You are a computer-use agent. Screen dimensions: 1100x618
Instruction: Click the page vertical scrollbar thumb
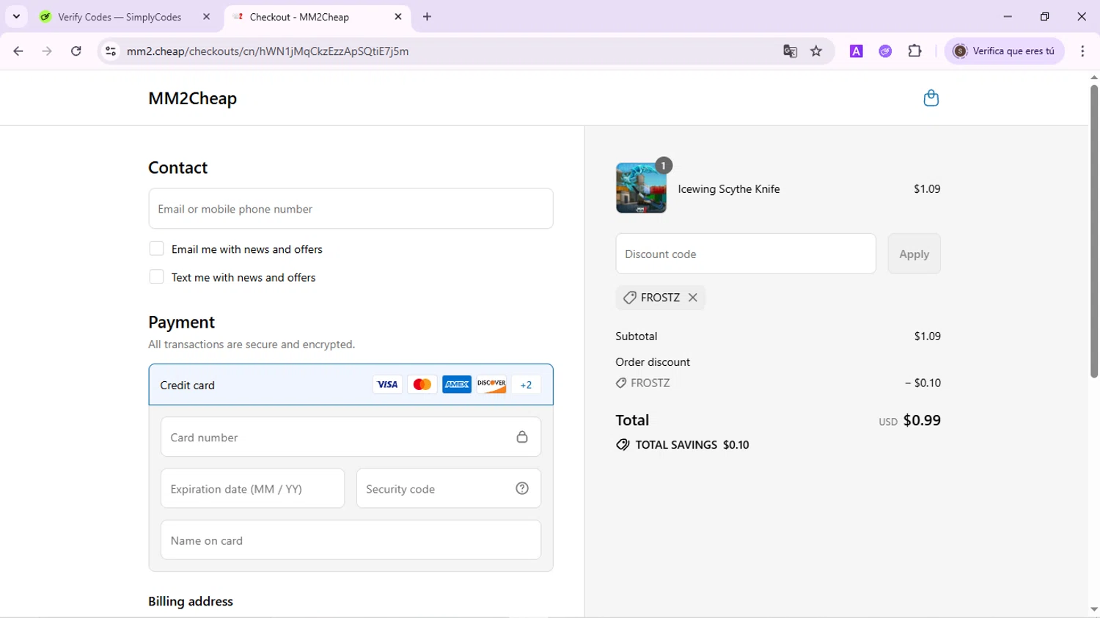click(1094, 231)
